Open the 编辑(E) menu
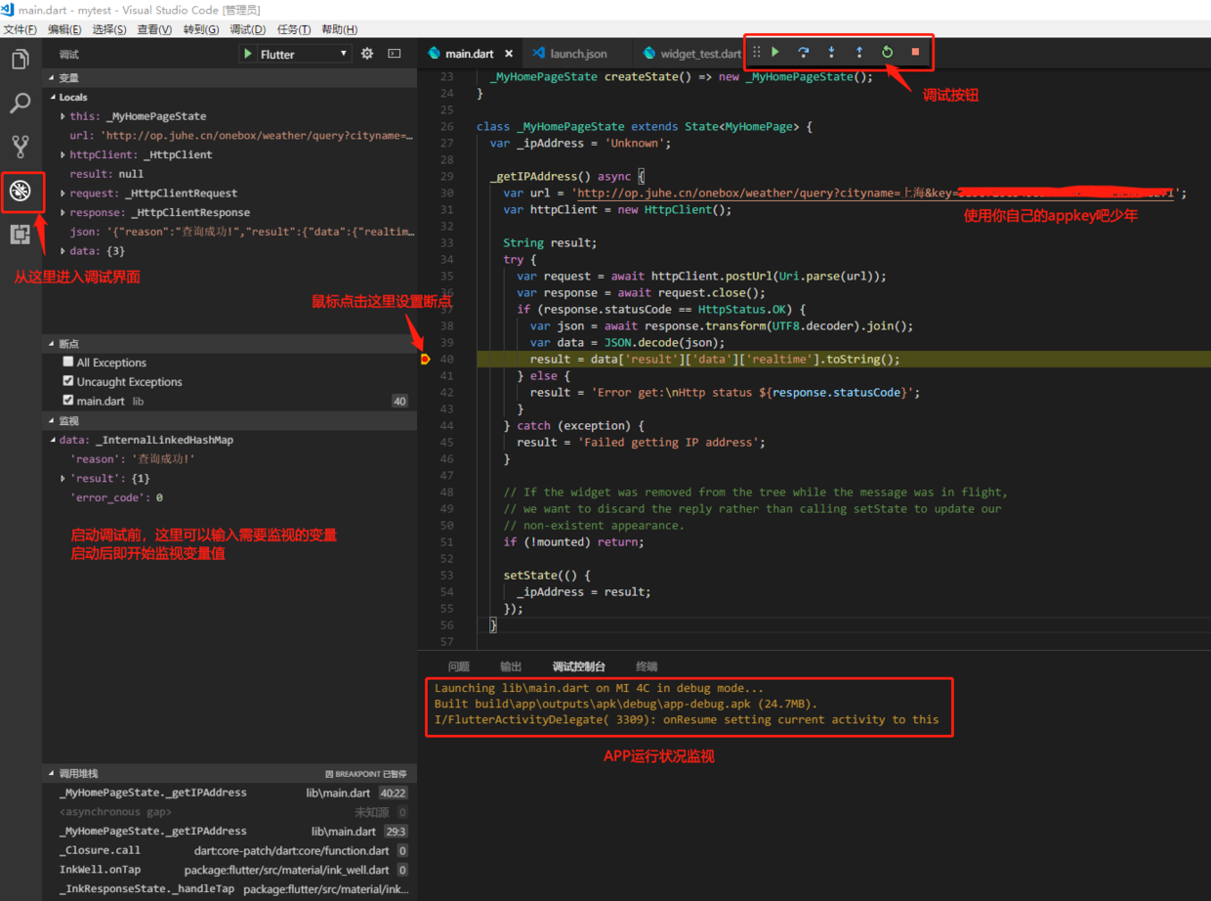Screen dimensions: 1211x901 (65, 29)
